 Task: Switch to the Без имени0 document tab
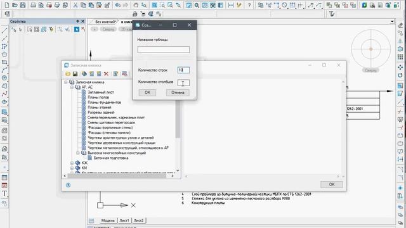pyautogui.click(x=105, y=22)
